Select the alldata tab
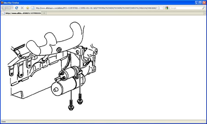207x124 pixels. [x=22, y=13]
